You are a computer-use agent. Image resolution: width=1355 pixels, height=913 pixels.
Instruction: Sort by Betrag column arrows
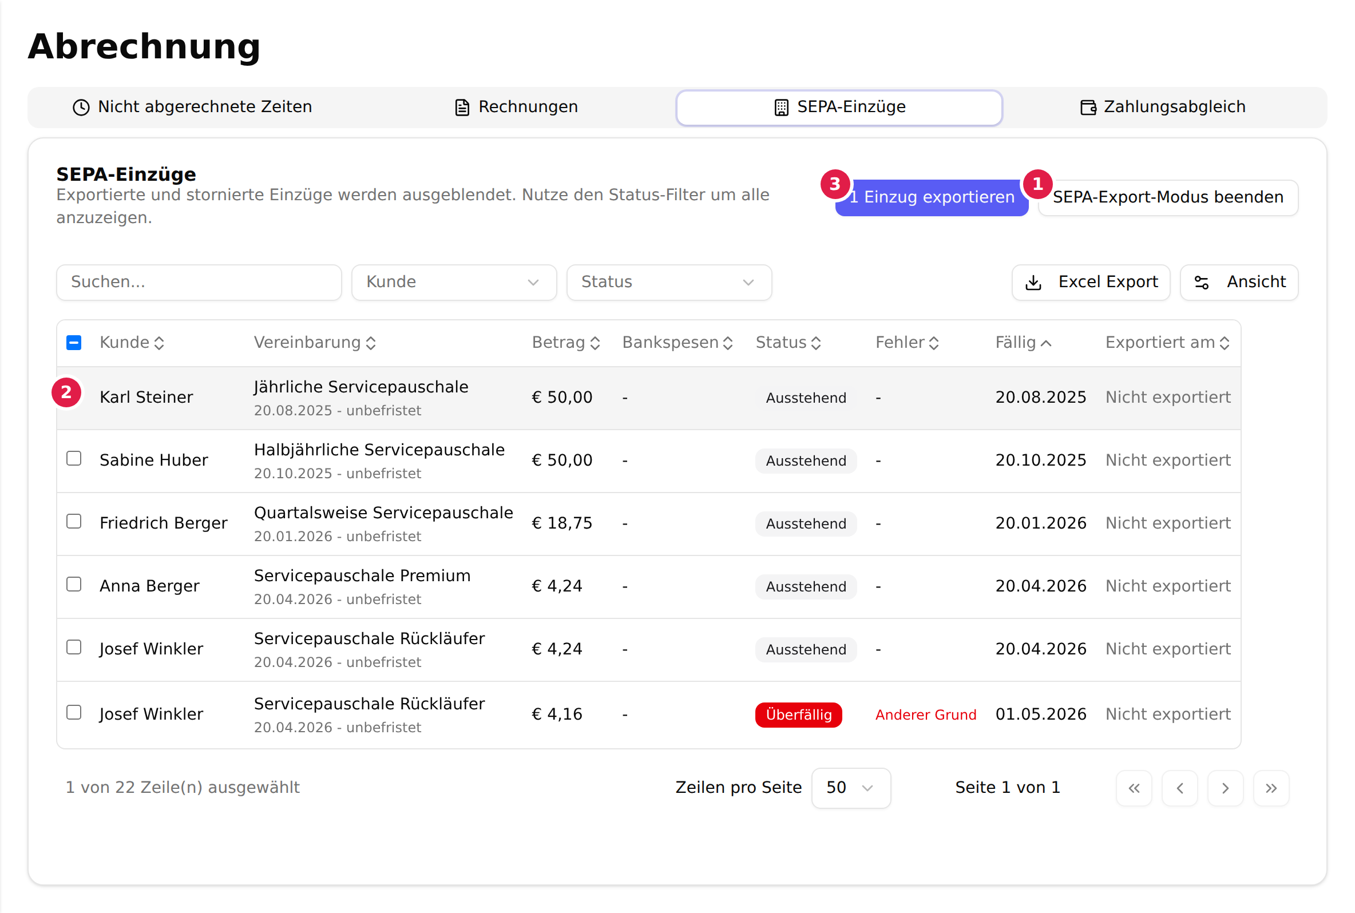pos(595,343)
